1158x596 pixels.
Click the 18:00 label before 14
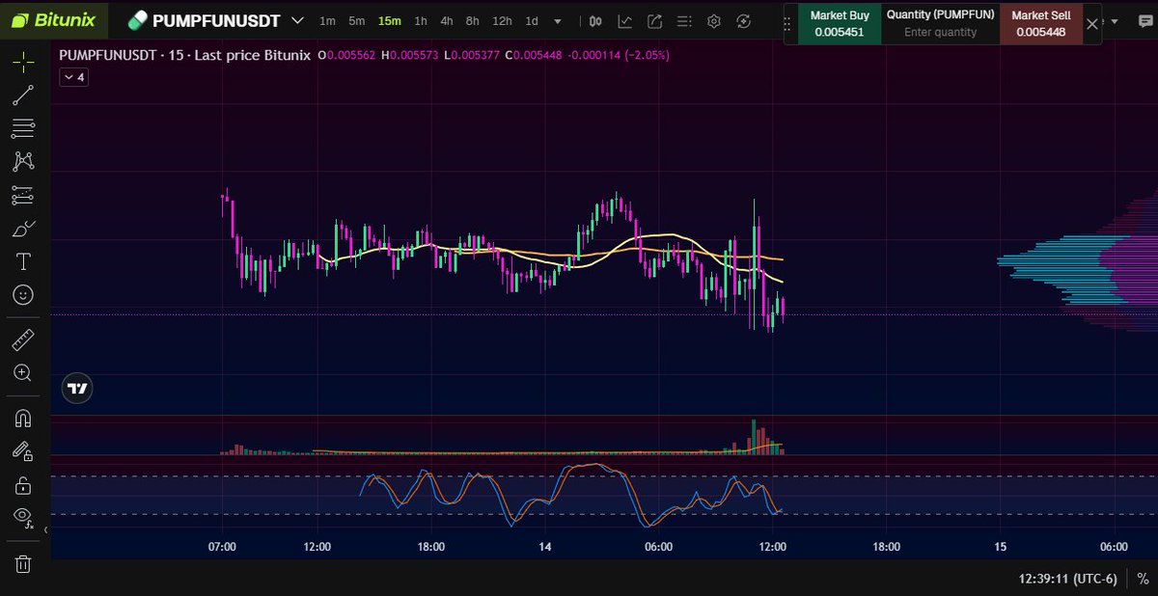coord(431,547)
